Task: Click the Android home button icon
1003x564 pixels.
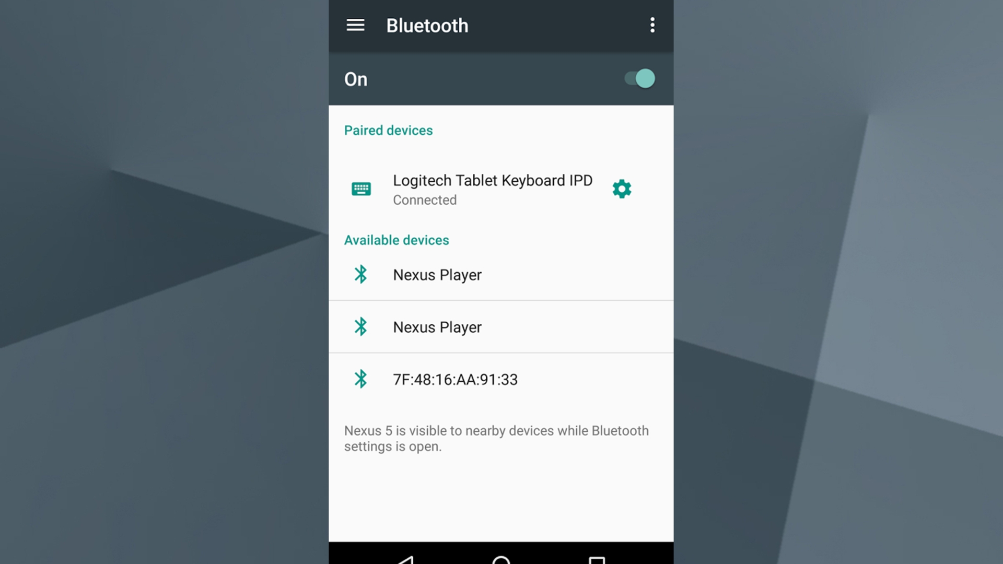Action: [x=501, y=560]
